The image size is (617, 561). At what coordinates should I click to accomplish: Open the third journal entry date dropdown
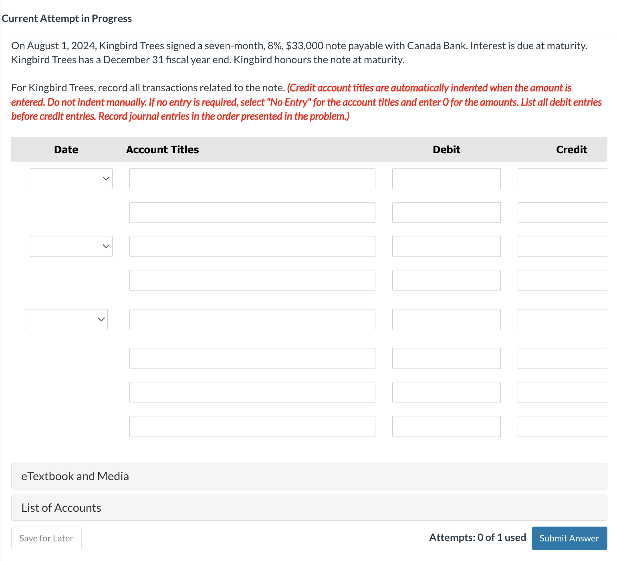66,319
